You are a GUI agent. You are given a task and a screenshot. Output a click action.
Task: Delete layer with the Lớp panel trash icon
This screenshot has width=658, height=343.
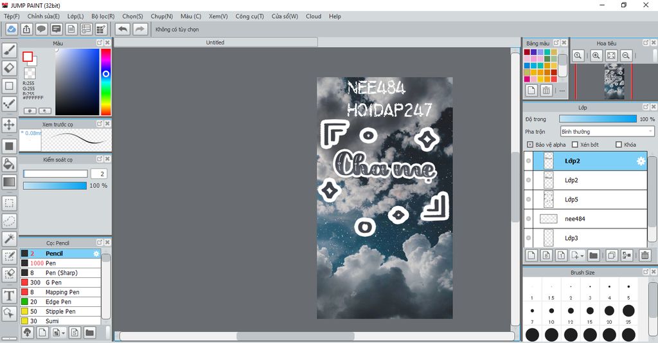click(x=645, y=255)
